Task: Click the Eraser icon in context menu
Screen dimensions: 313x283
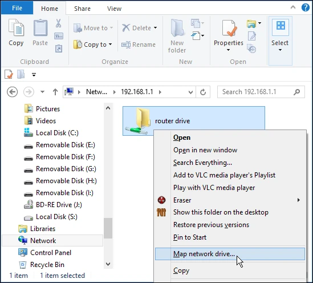Action: click(161, 200)
